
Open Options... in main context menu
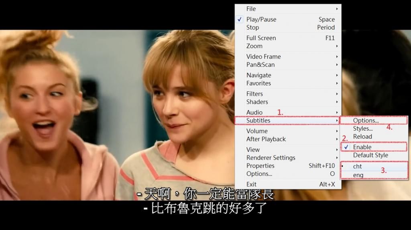point(288,174)
